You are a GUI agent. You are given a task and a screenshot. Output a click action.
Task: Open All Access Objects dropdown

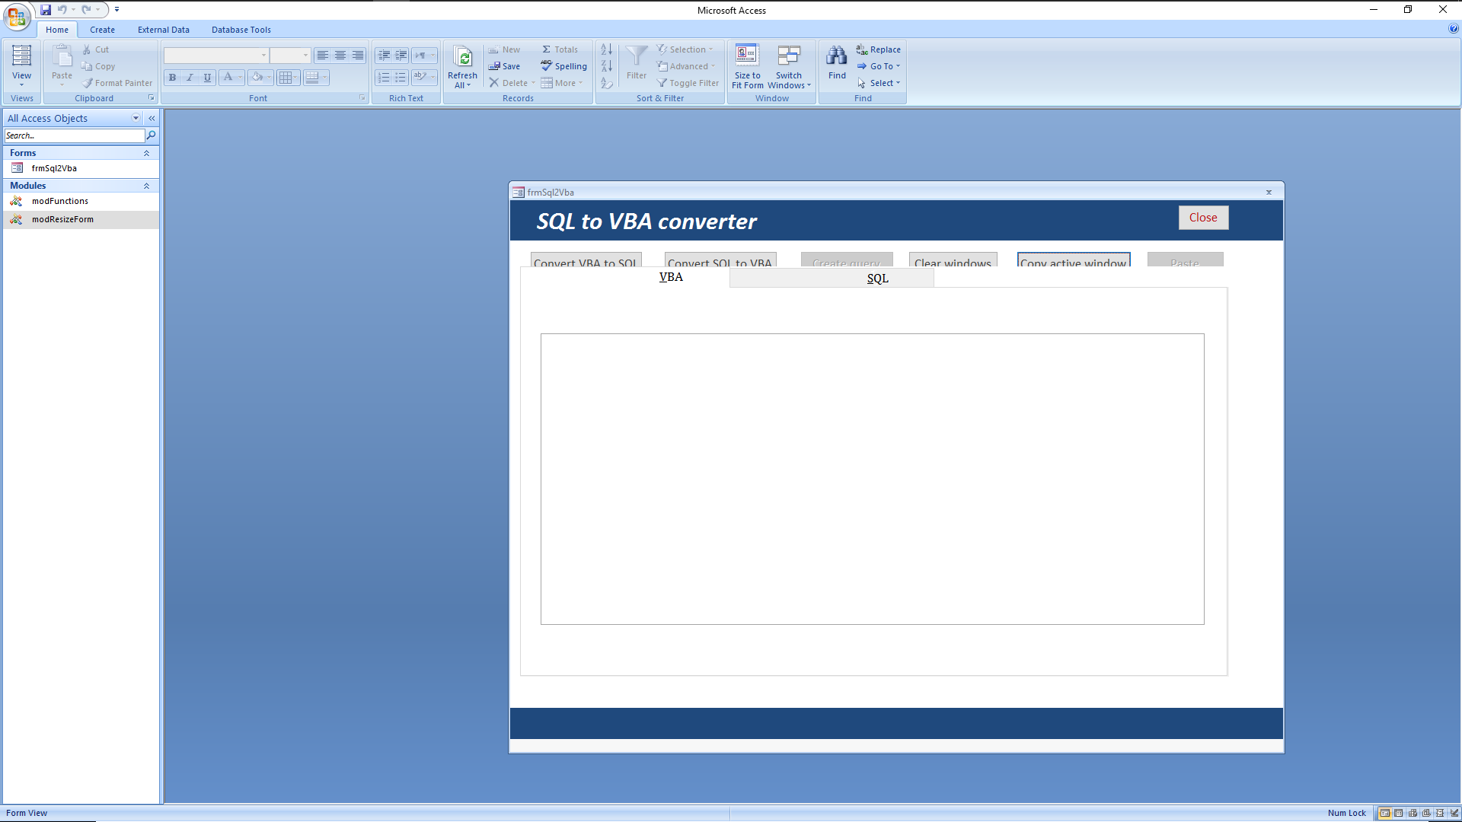coord(136,118)
